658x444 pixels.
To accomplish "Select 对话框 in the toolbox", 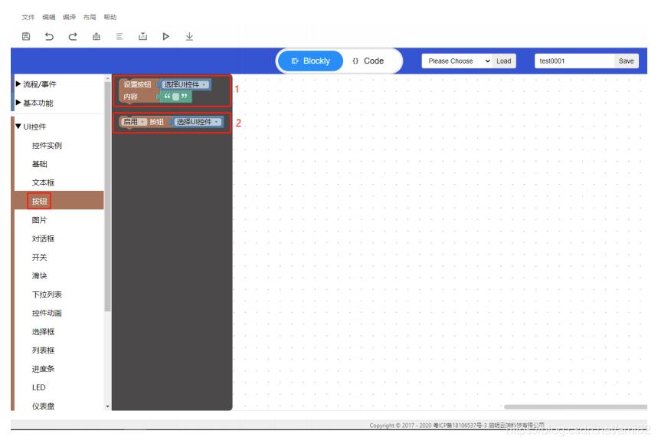I will point(43,238).
